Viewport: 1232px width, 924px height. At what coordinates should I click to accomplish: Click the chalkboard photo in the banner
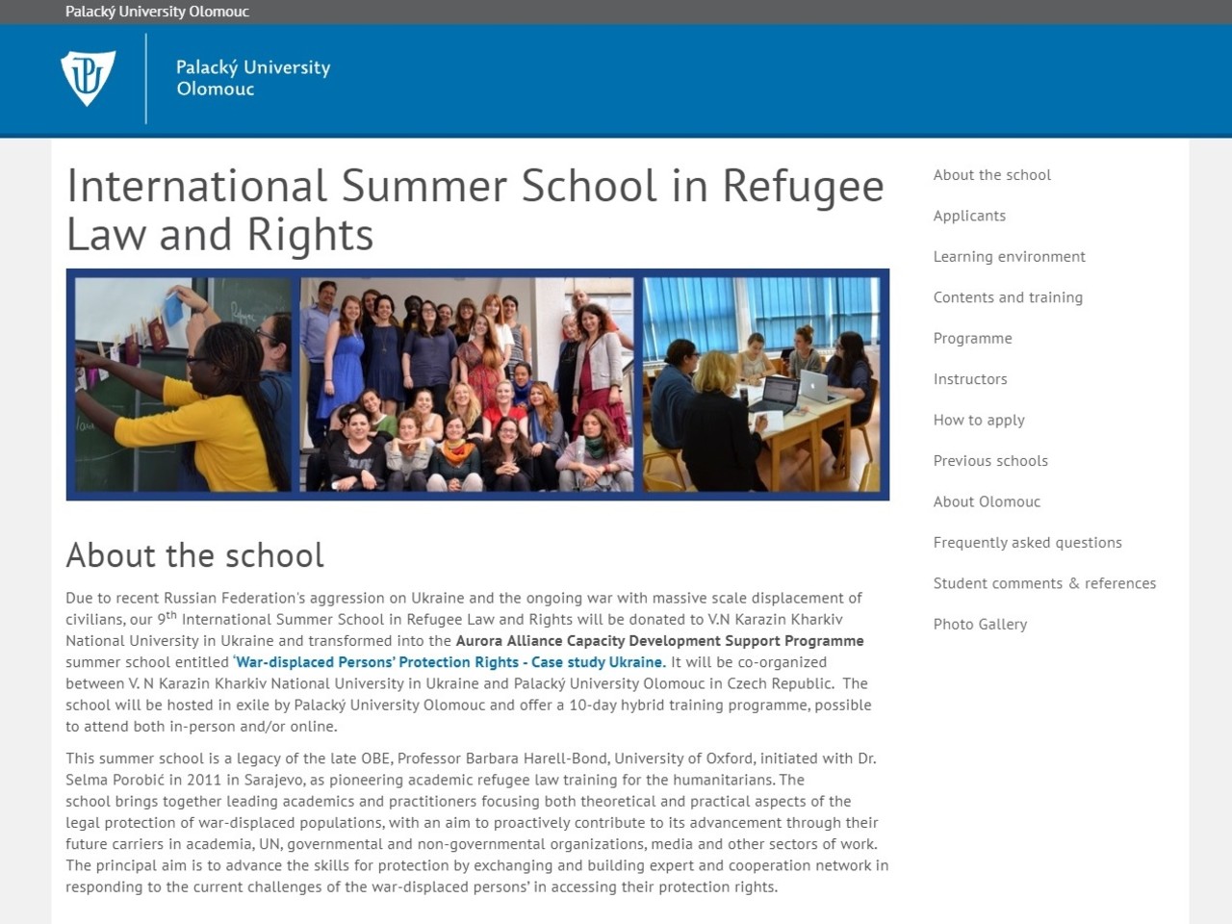183,385
